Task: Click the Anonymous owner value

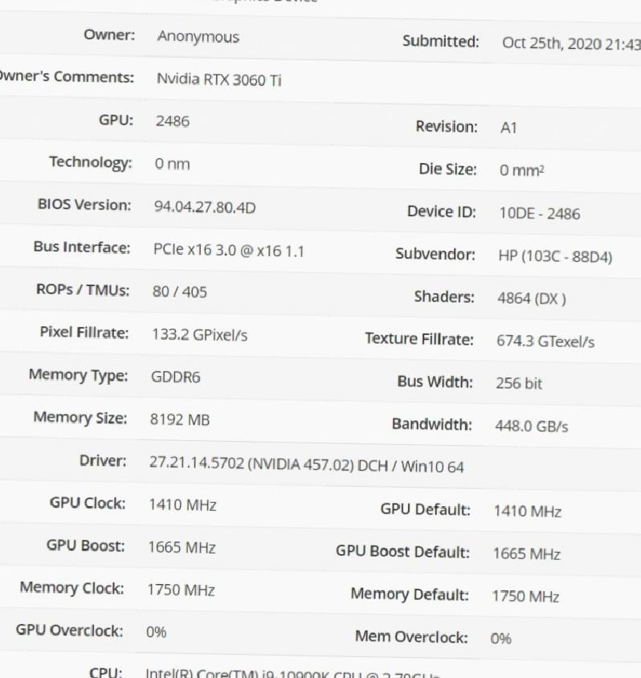Action: tap(198, 37)
